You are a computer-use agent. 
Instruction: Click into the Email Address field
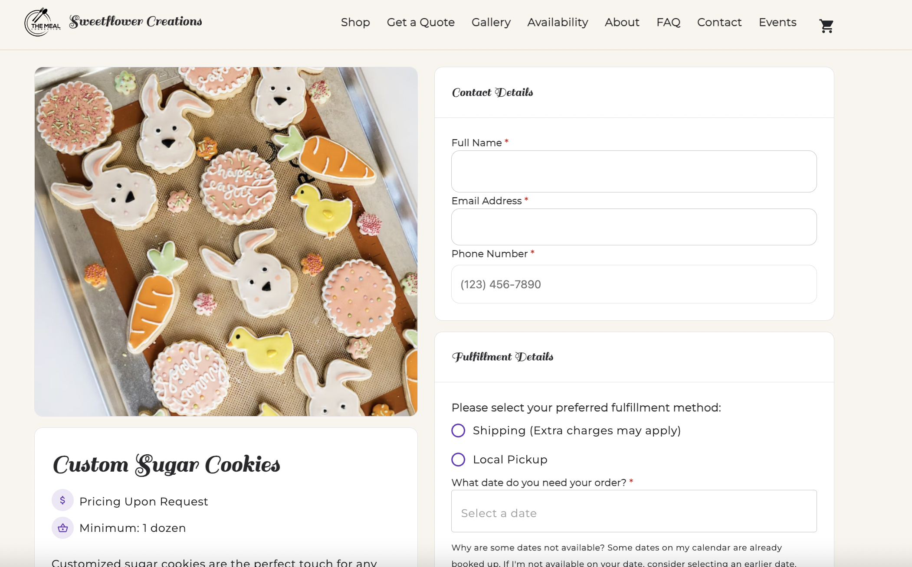(634, 227)
